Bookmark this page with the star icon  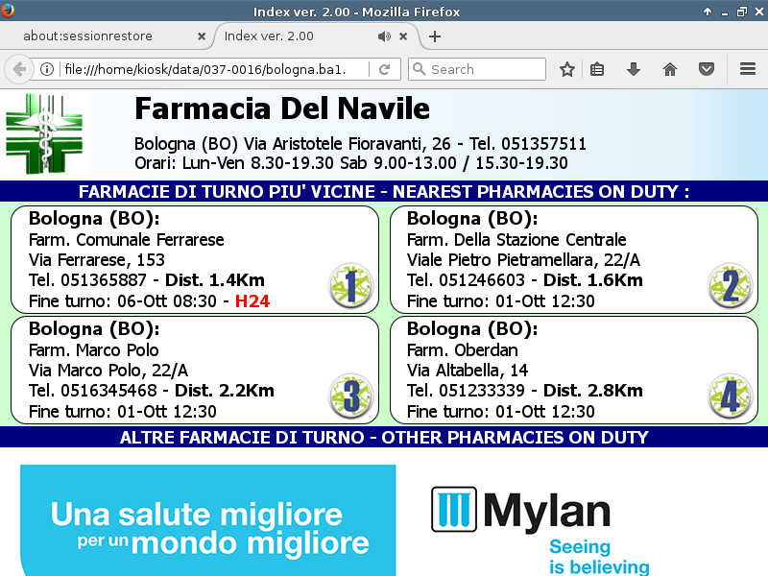(567, 69)
